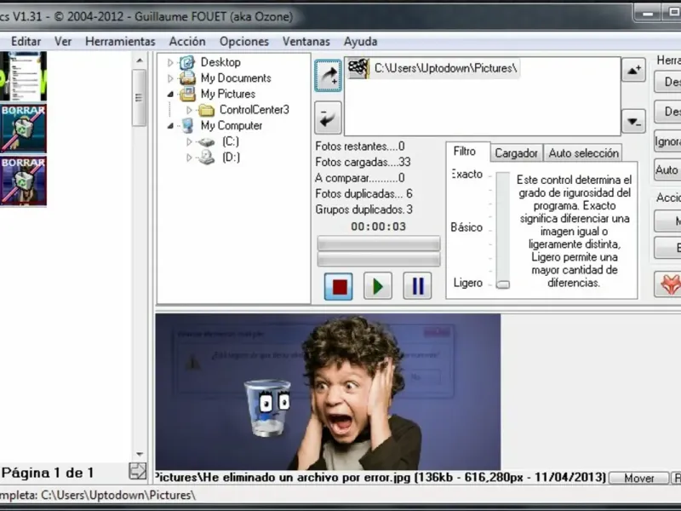Pause the scan with the blue pause button

point(417,286)
